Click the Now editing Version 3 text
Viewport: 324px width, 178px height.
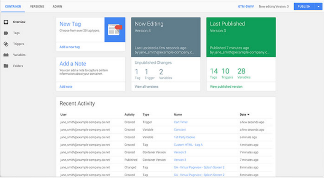274,6
